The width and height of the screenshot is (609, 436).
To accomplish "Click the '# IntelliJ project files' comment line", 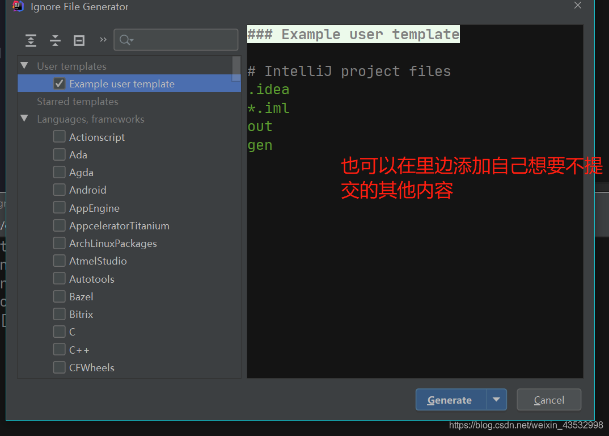I will pos(349,71).
